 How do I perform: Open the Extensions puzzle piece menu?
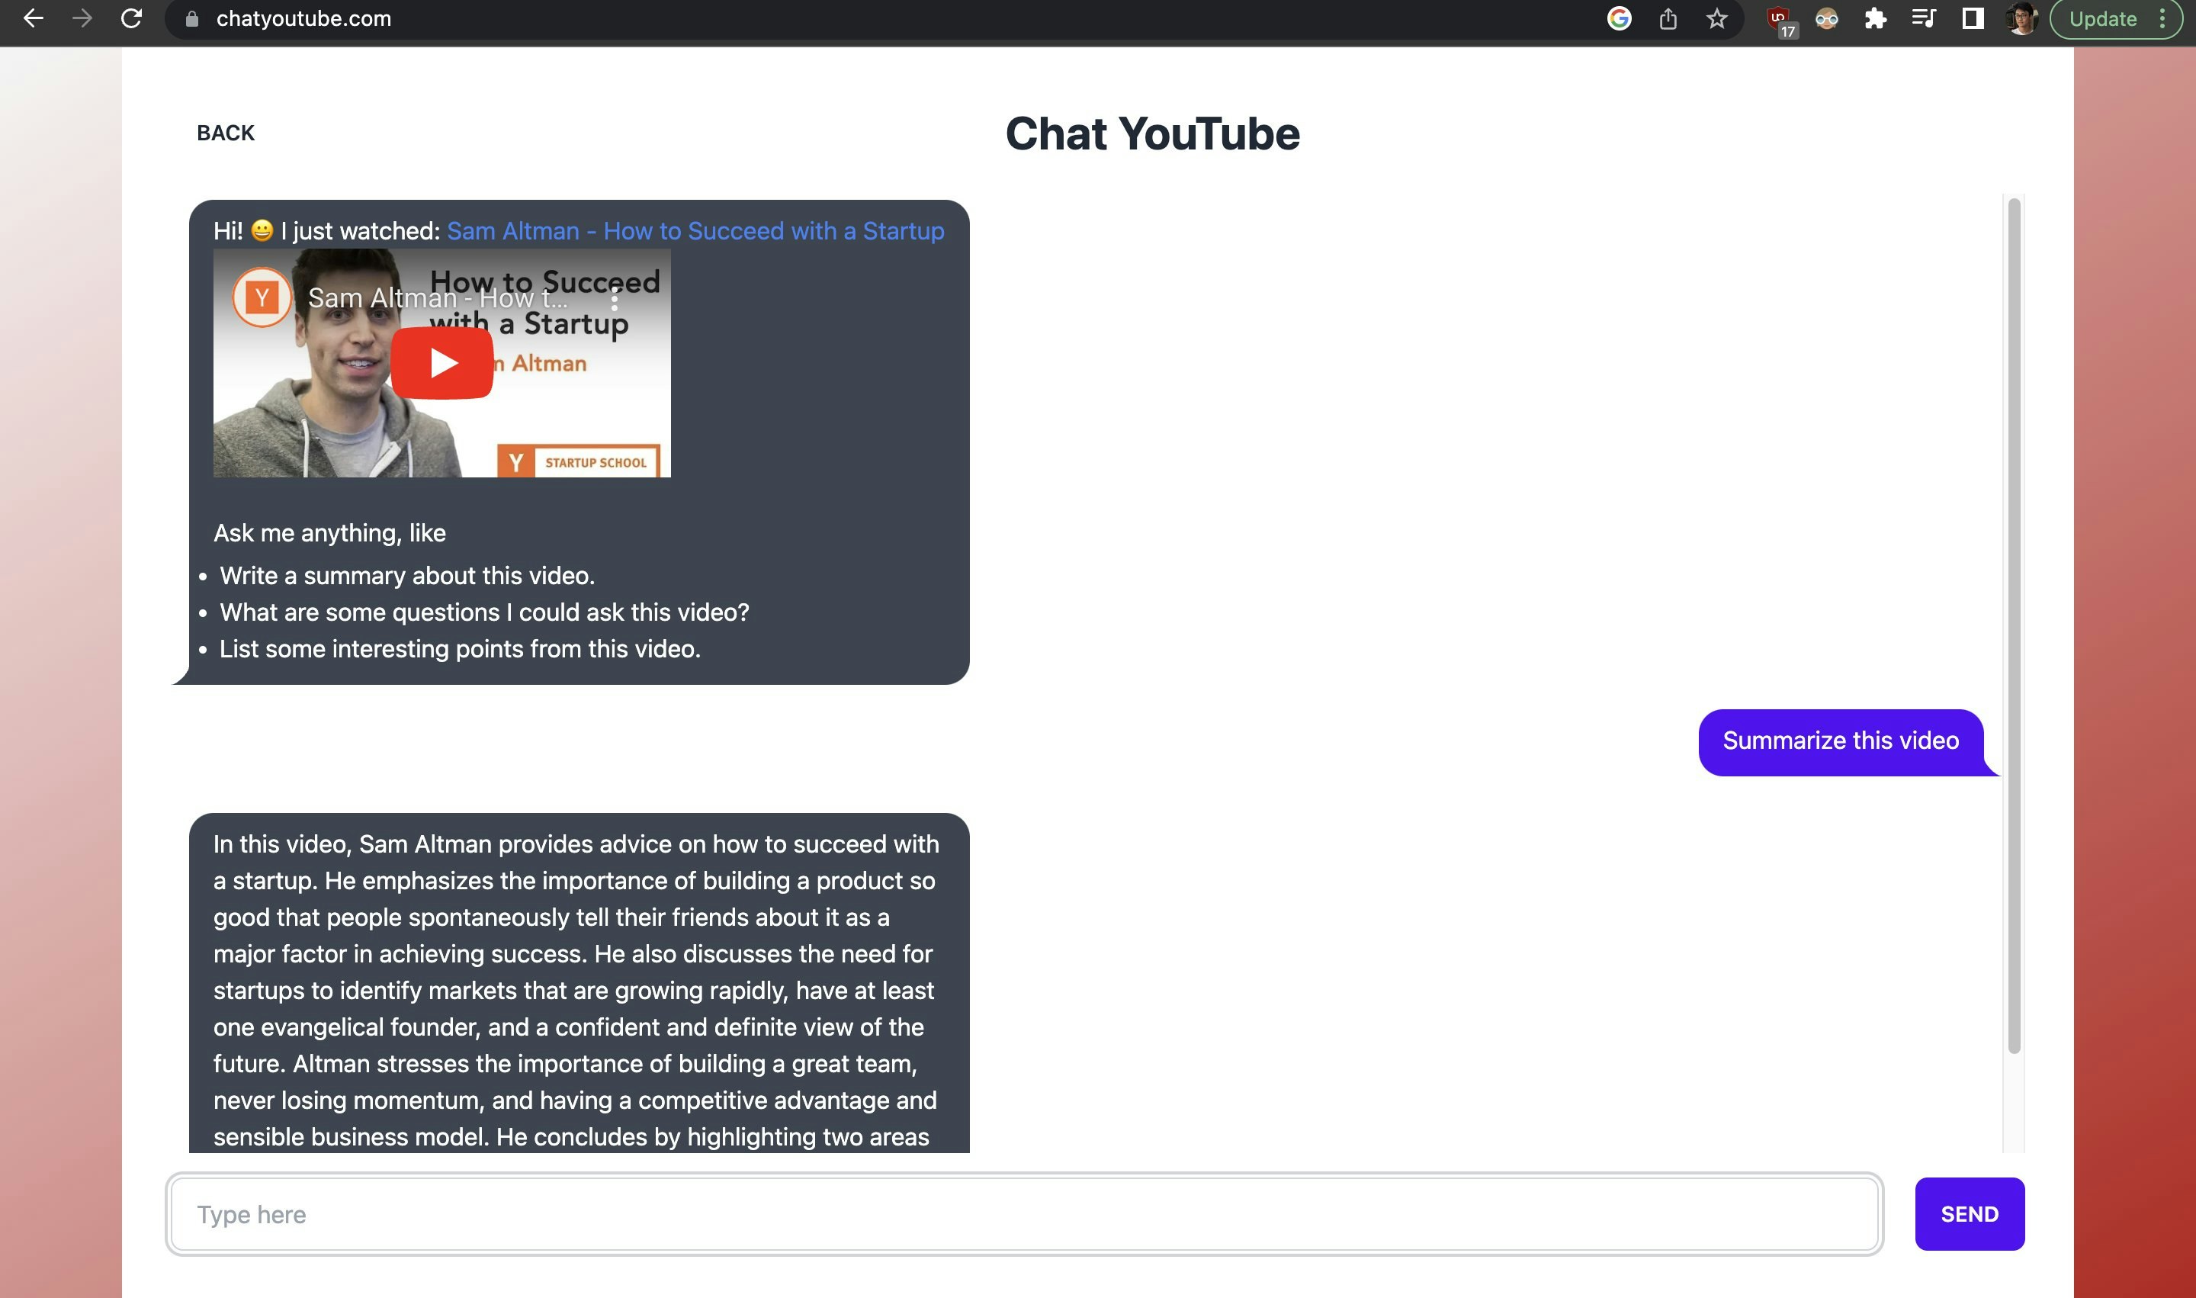pos(1875,18)
